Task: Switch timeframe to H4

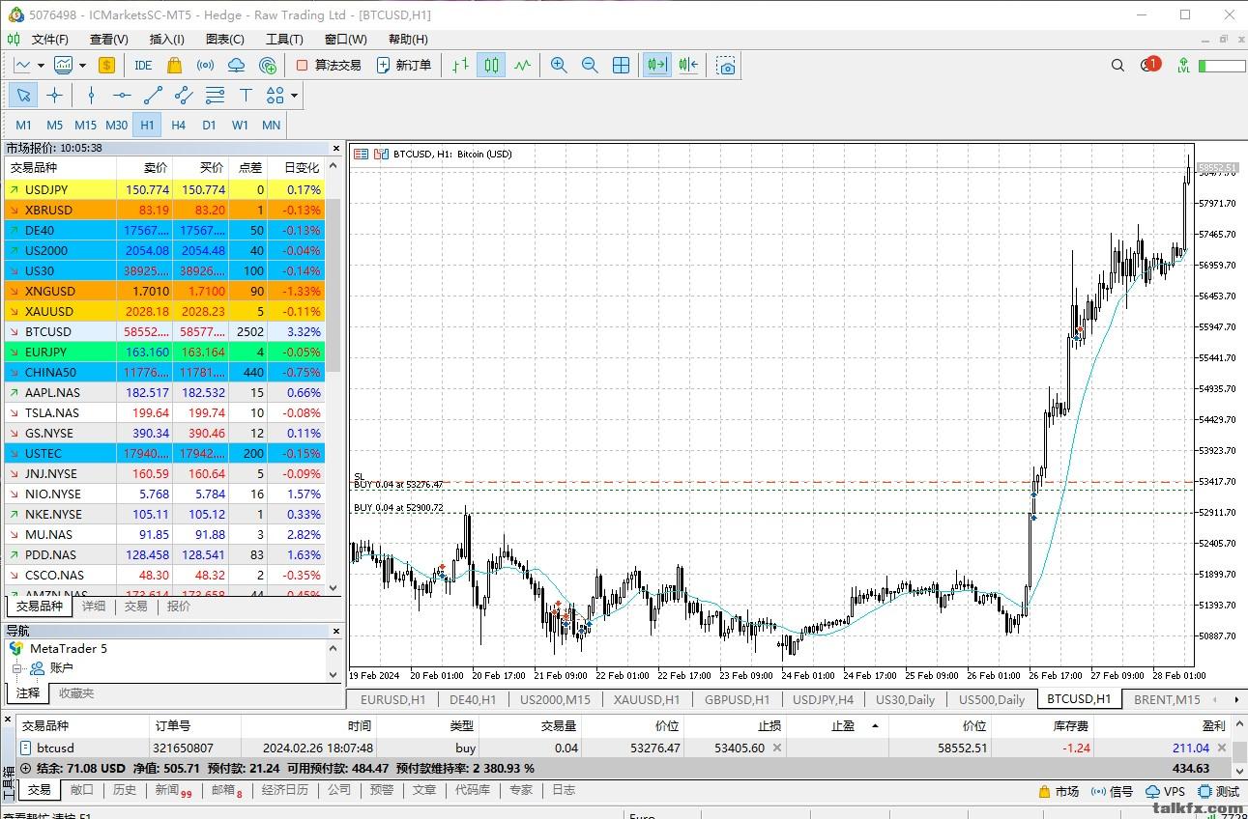Action: [x=178, y=125]
